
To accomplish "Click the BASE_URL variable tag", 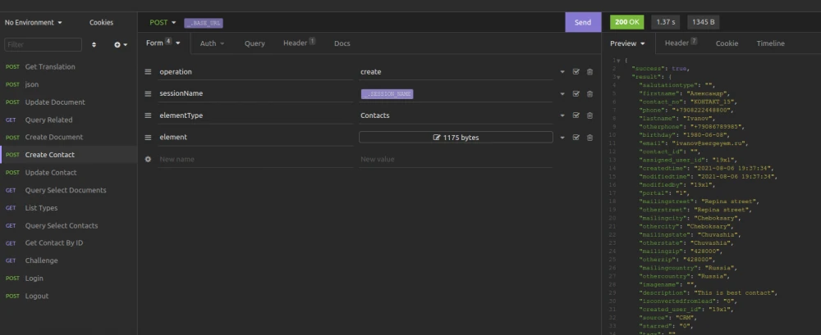I will click(x=204, y=23).
